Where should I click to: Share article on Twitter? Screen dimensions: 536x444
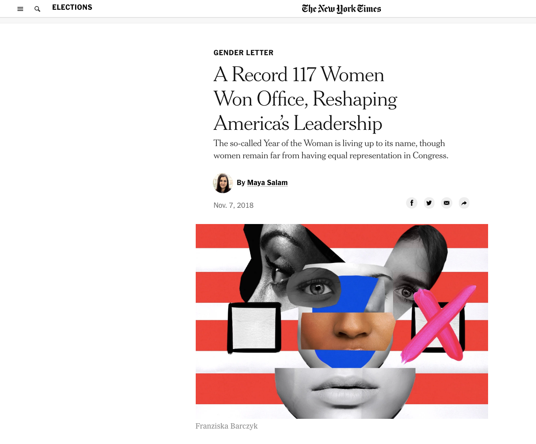tap(429, 203)
